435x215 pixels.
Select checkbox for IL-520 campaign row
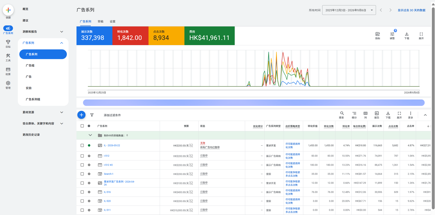click(82, 201)
